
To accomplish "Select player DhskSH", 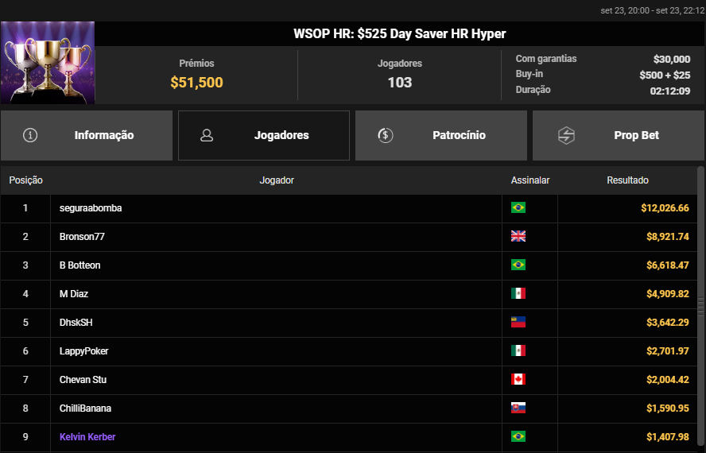I will [76, 323].
